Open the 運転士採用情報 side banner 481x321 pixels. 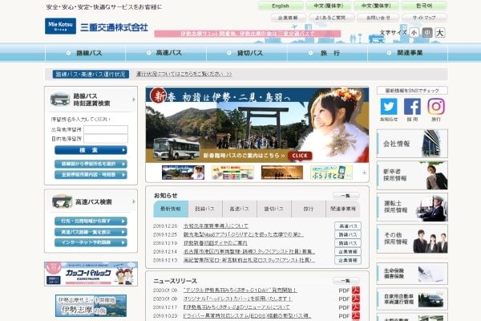[x=412, y=207]
